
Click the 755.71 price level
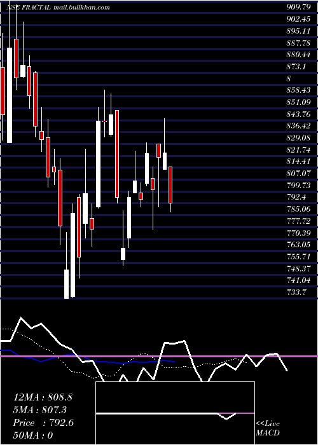click(x=298, y=256)
